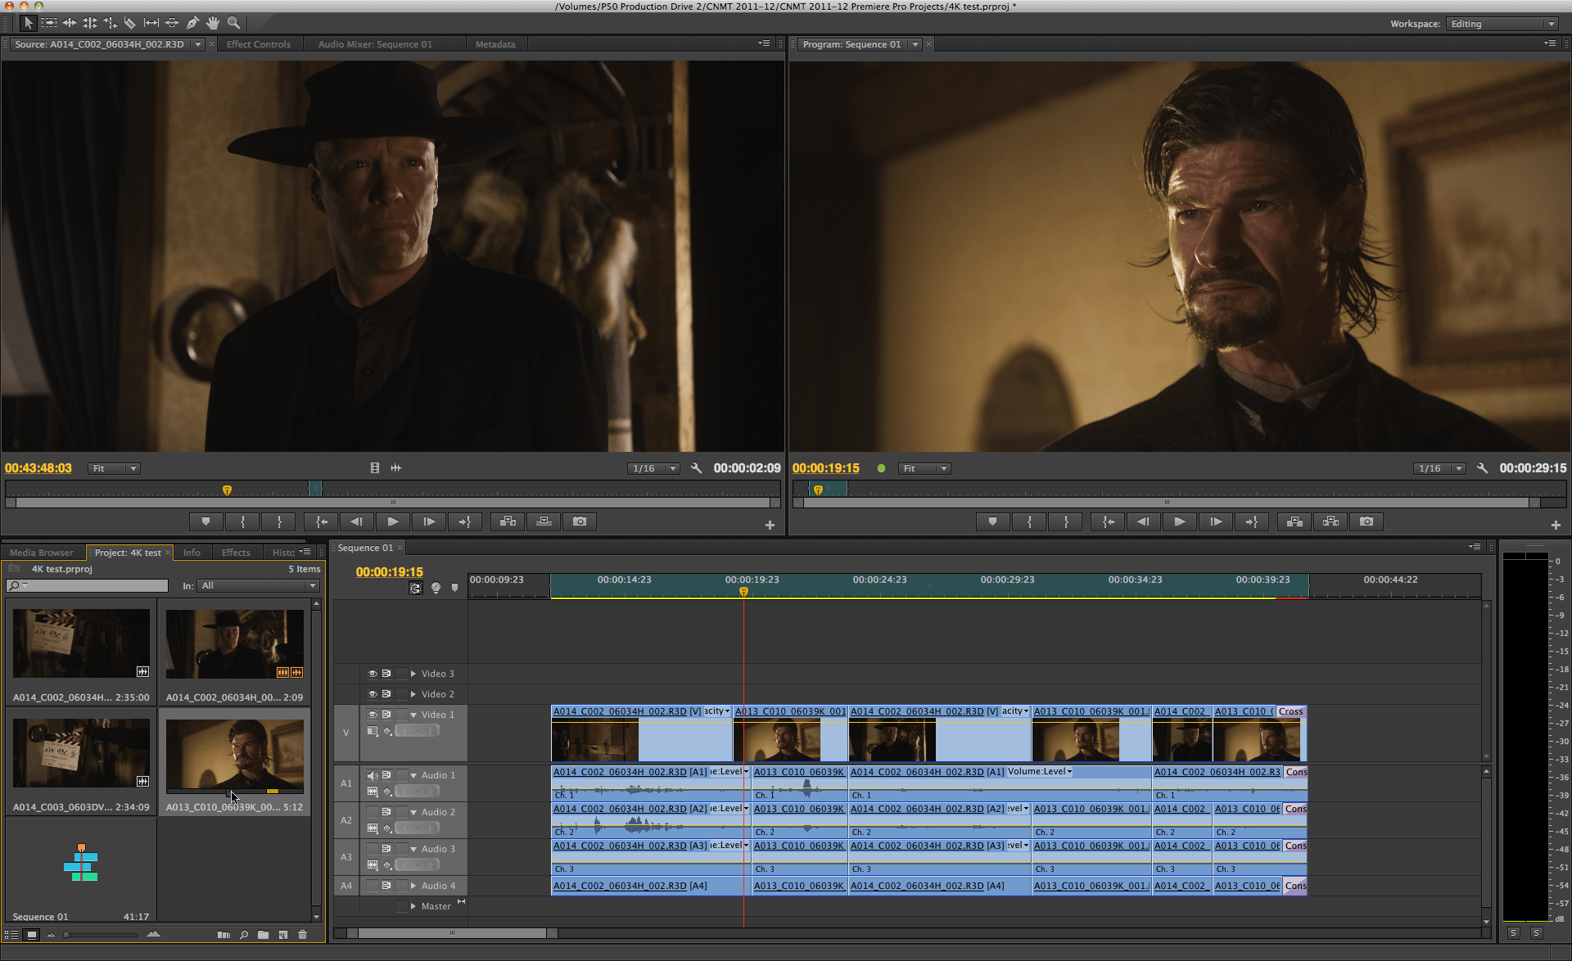Click Source monitor settings wrench icon
This screenshot has height=961, width=1572.
(696, 468)
